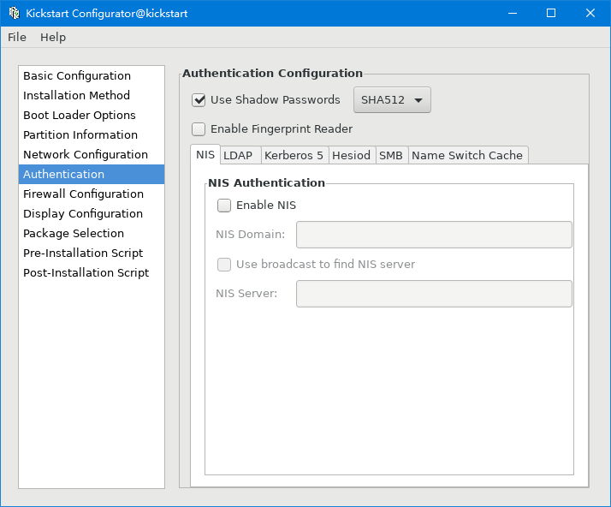Open the File menu
The image size is (611, 507).
point(17,38)
